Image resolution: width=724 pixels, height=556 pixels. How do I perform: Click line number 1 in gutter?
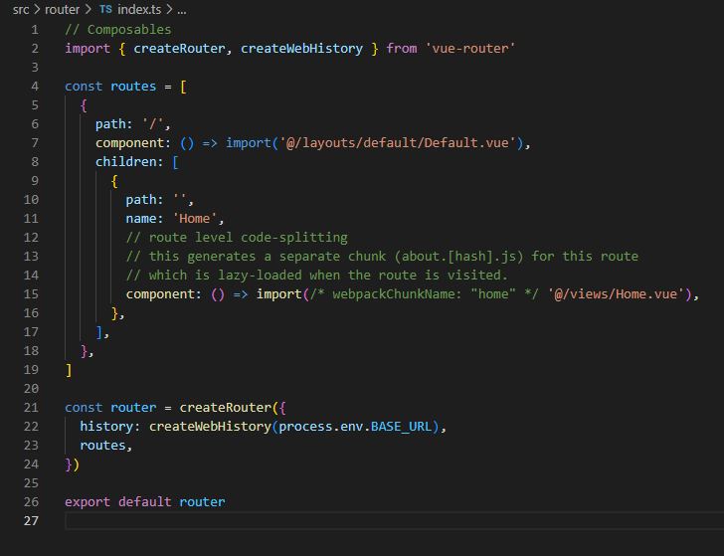click(35, 30)
